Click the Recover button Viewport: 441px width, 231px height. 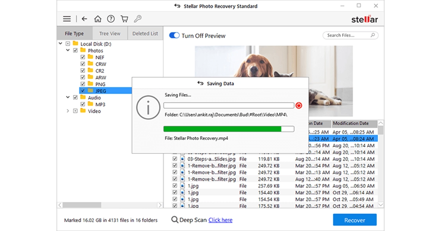tap(355, 220)
